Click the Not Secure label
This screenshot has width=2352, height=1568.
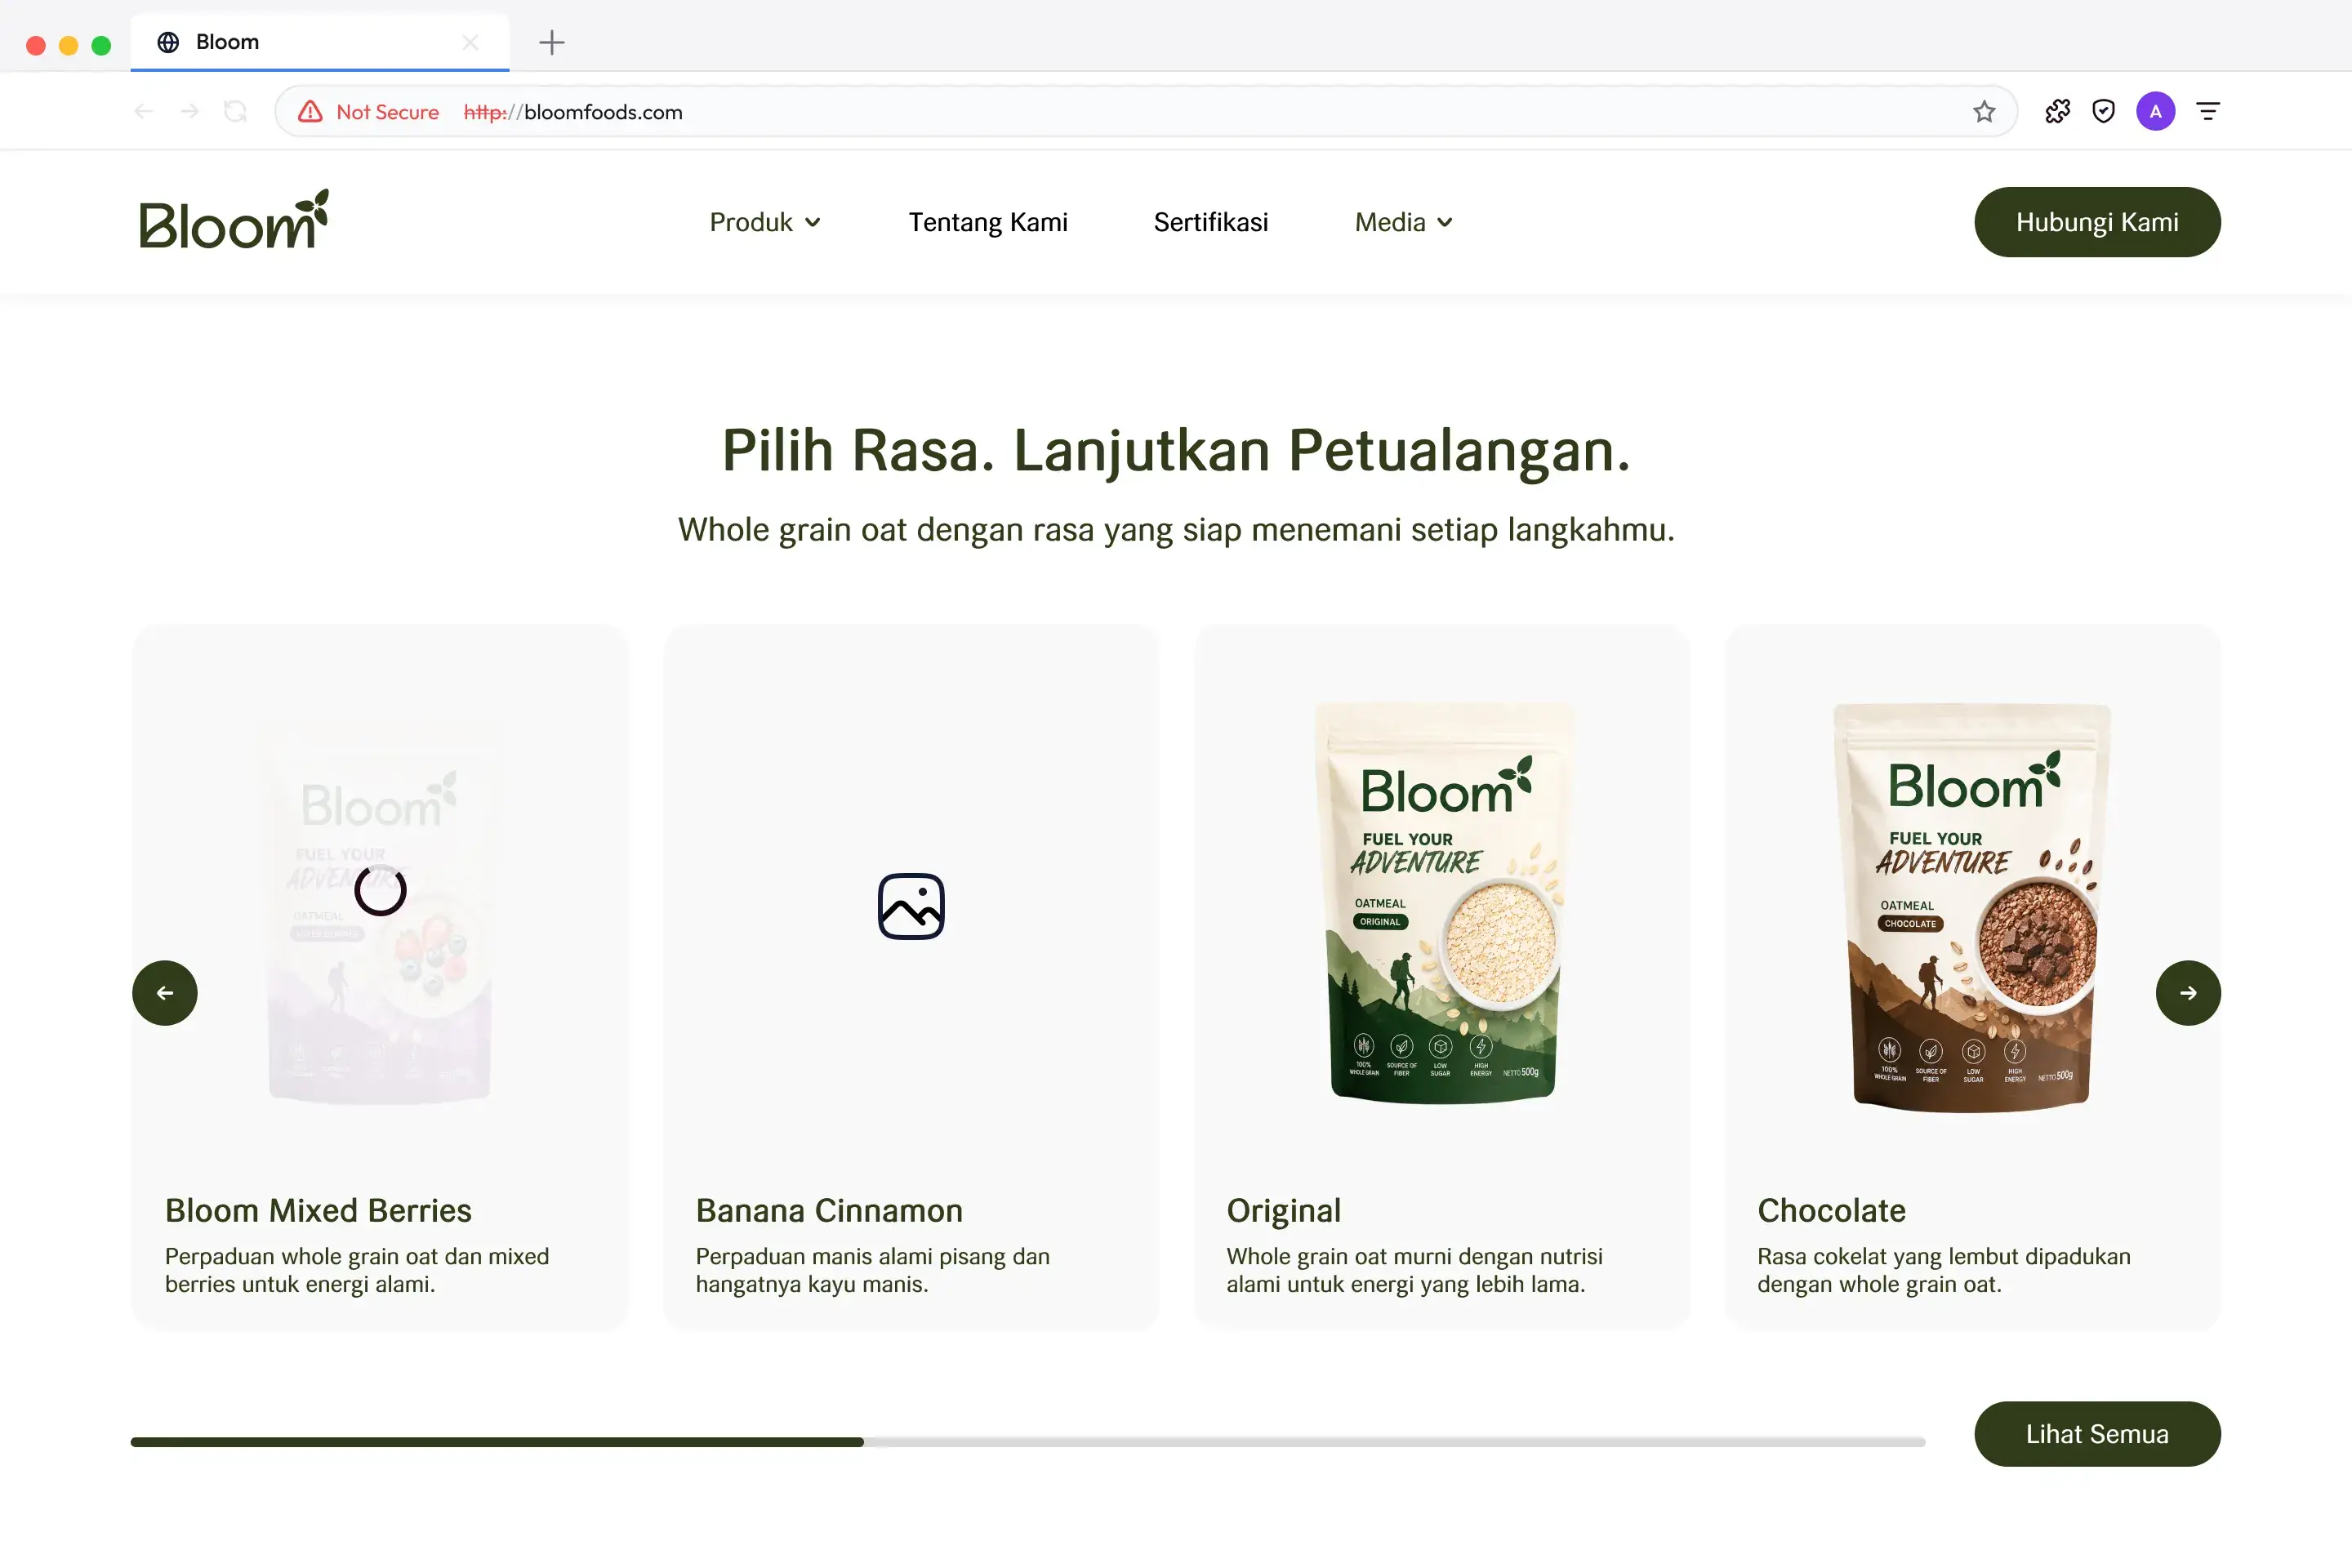click(x=388, y=112)
